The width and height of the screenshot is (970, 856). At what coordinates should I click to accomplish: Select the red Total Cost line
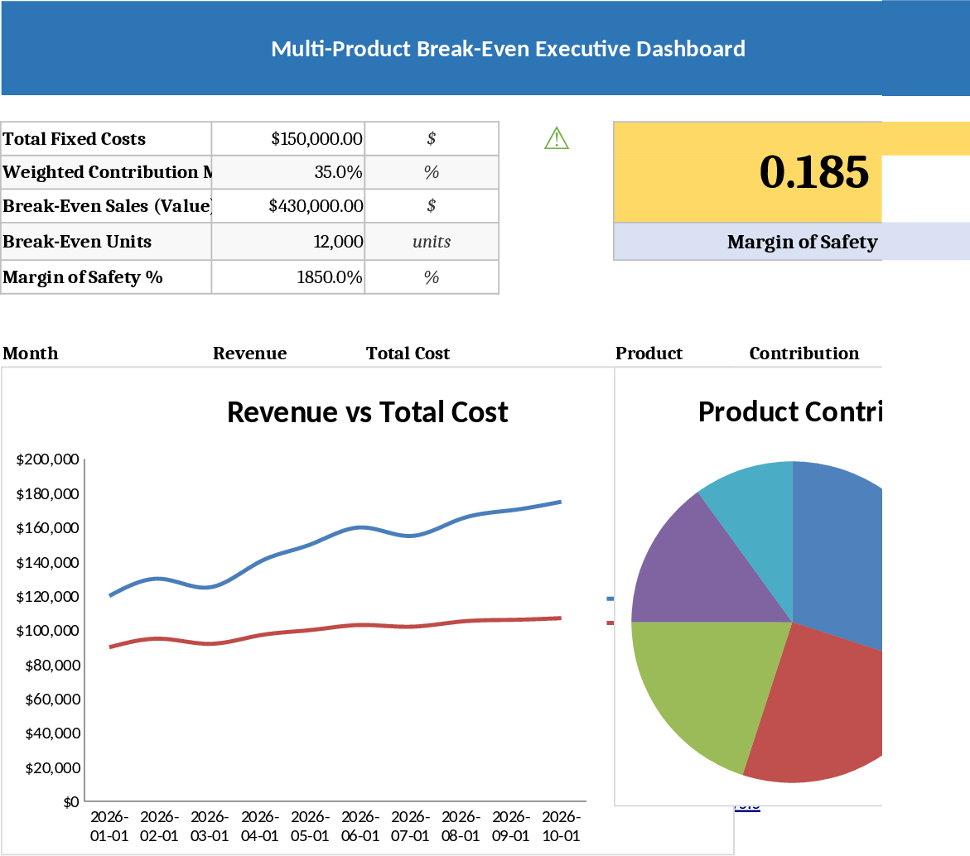[360, 625]
